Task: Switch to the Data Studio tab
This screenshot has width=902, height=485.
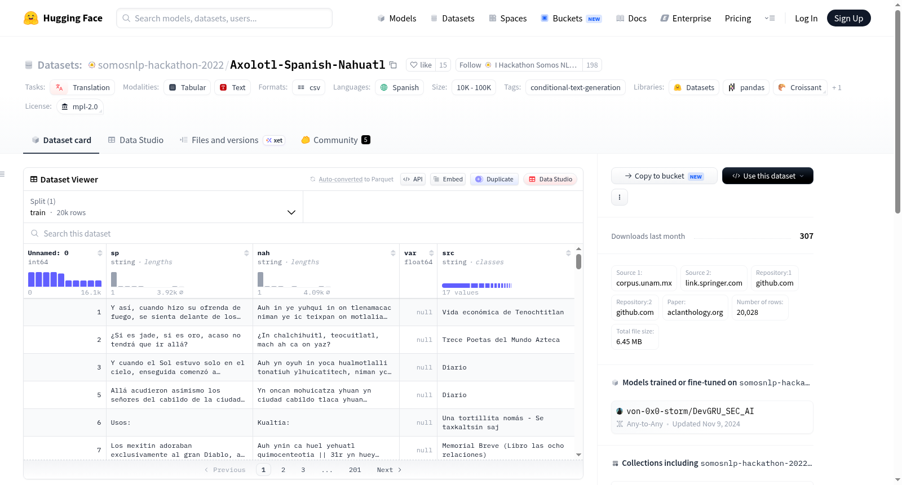Action: point(135,140)
